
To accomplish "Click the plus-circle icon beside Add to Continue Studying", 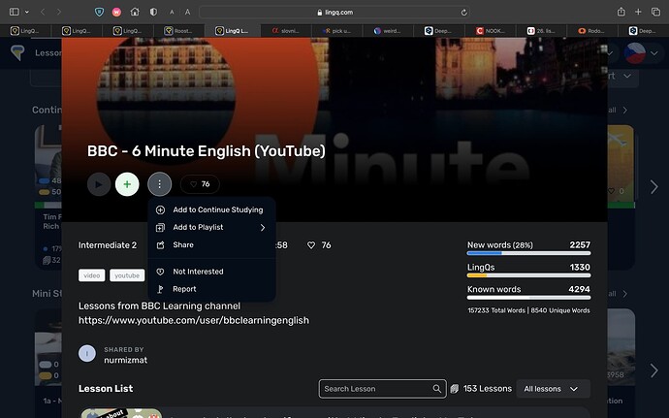I will [x=160, y=209].
